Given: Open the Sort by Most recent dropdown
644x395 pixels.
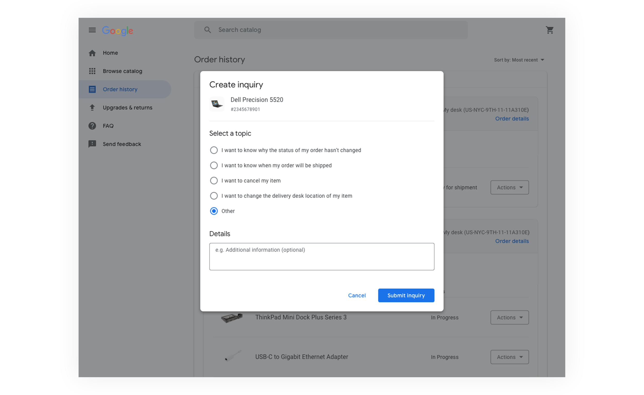Looking at the screenshot, I should 519,60.
